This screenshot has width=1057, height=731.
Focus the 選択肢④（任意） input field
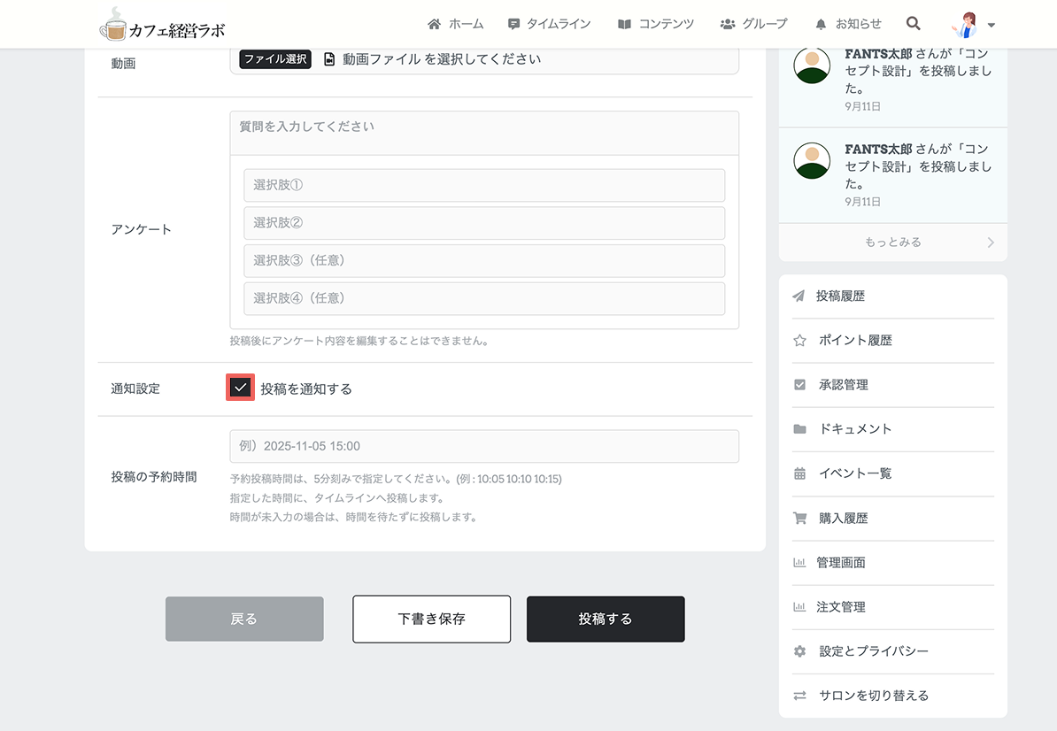coord(484,298)
